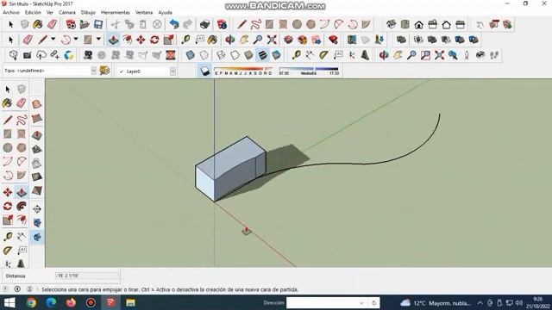552x310 pixels.
Task: Select the Zoom Window tool
Action: pos(425,55)
